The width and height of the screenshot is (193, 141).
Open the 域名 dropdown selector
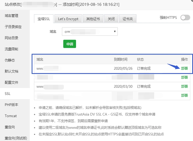click(x=90, y=32)
